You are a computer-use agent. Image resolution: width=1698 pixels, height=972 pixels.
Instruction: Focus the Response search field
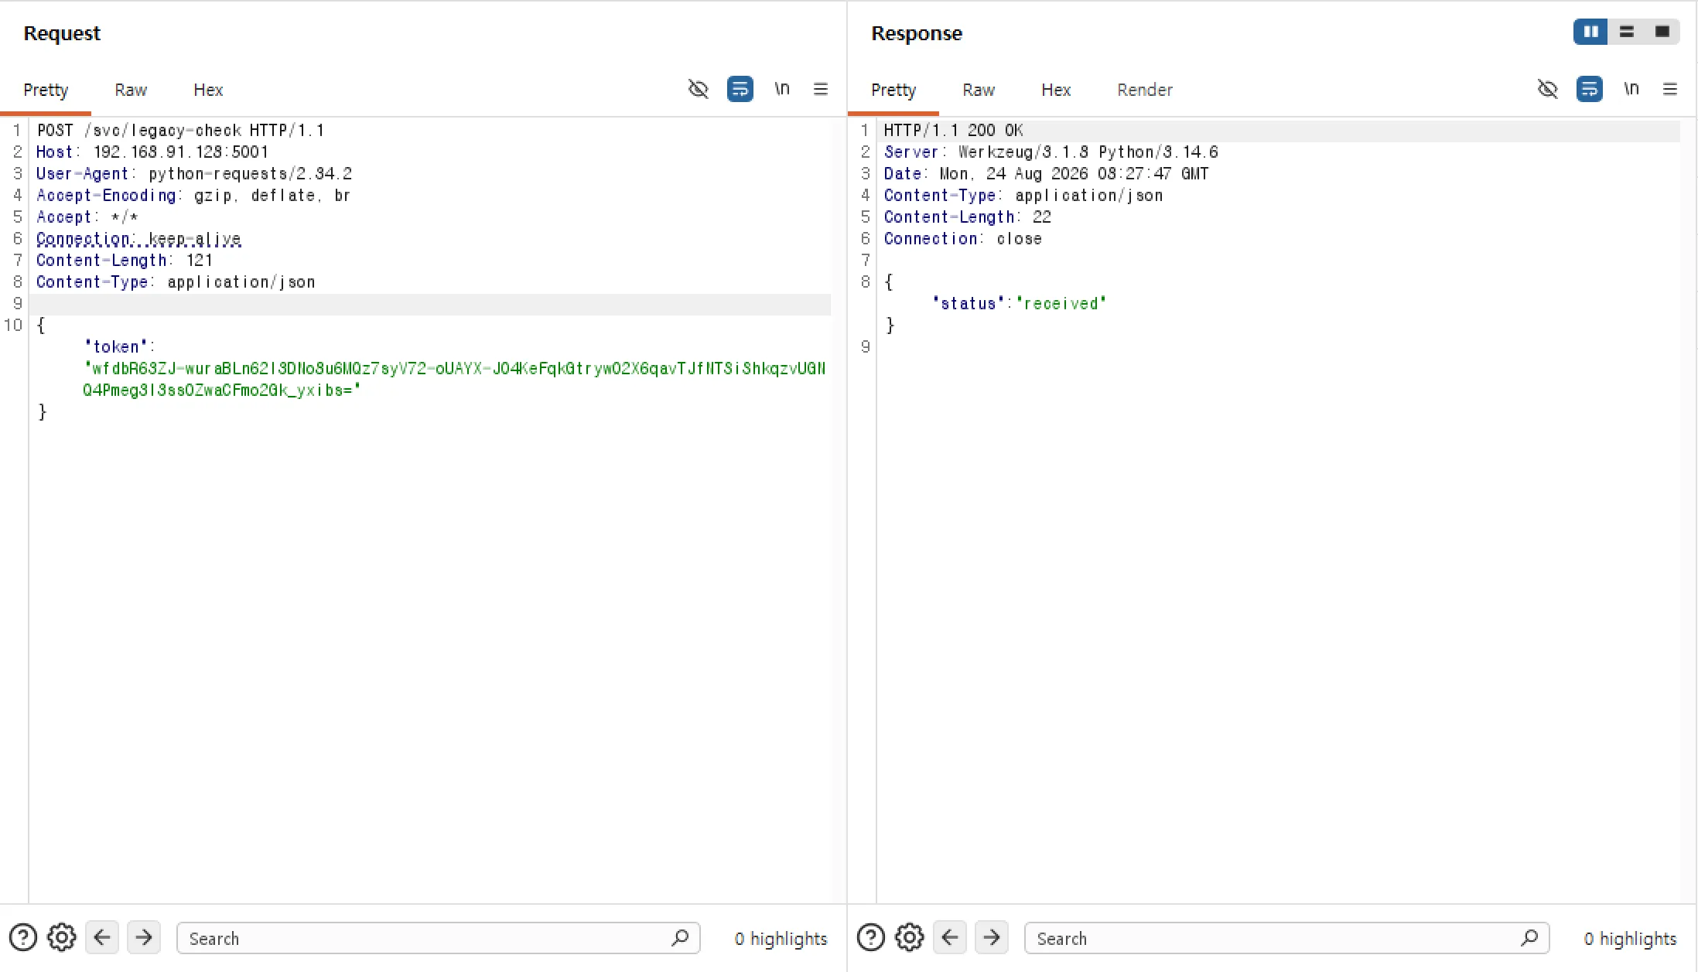(x=1286, y=938)
